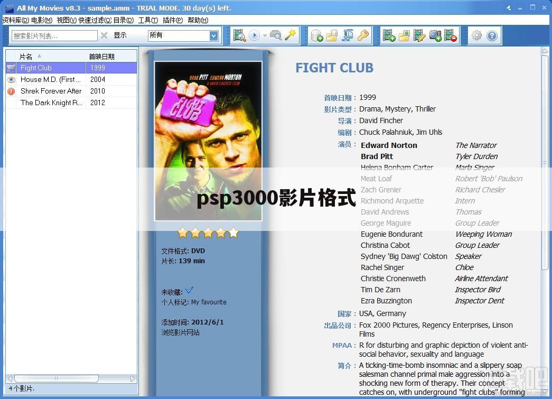This screenshot has height=399, width=552.
Task: Click actor name Edward Norton
Action: [x=389, y=145]
